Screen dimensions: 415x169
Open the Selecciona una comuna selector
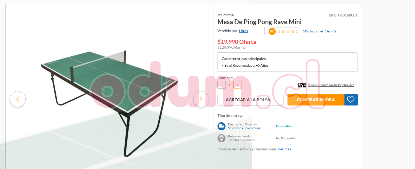coord(244,128)
